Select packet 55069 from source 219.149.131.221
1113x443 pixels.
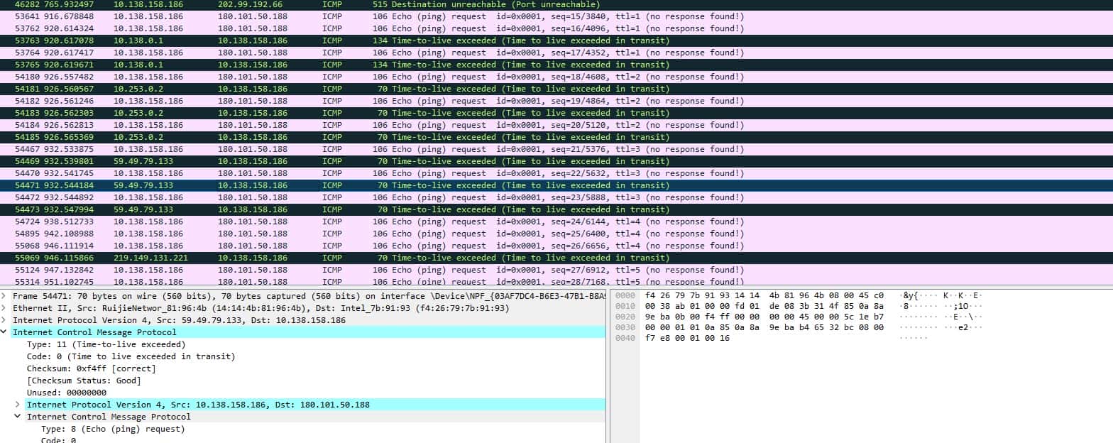pyautogui.click(x=355, y=258)
